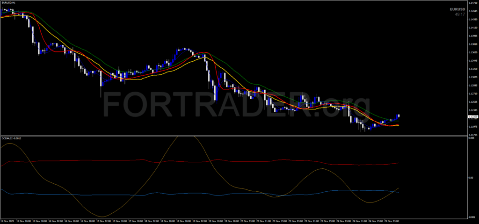Image resolution: width=479 pixels, height=224 pixels.
Task: Click the DCE44.22 indicator label
Action: 10,138
